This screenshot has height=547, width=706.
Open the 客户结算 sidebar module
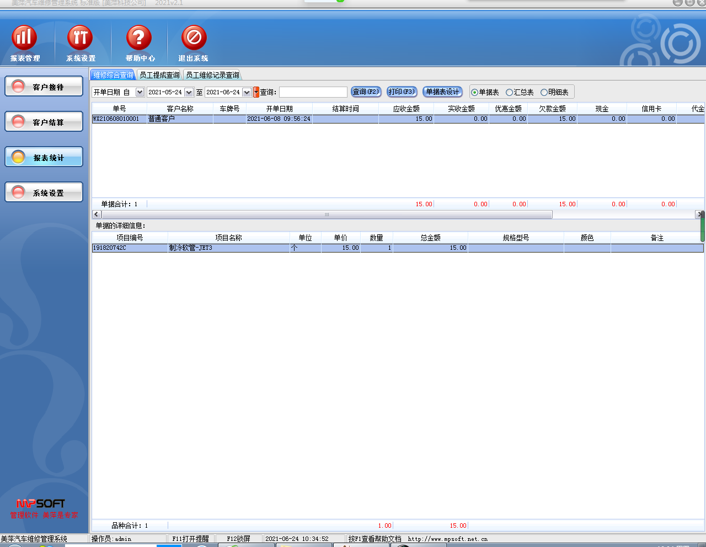tap(44, 122)
